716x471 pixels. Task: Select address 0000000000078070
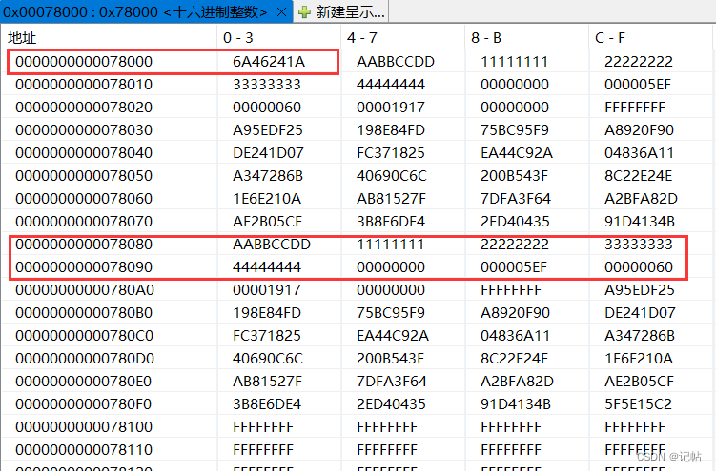(84, 222)
